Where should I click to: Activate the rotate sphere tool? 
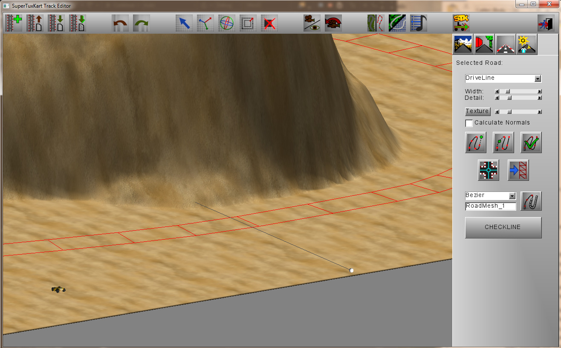227,23
